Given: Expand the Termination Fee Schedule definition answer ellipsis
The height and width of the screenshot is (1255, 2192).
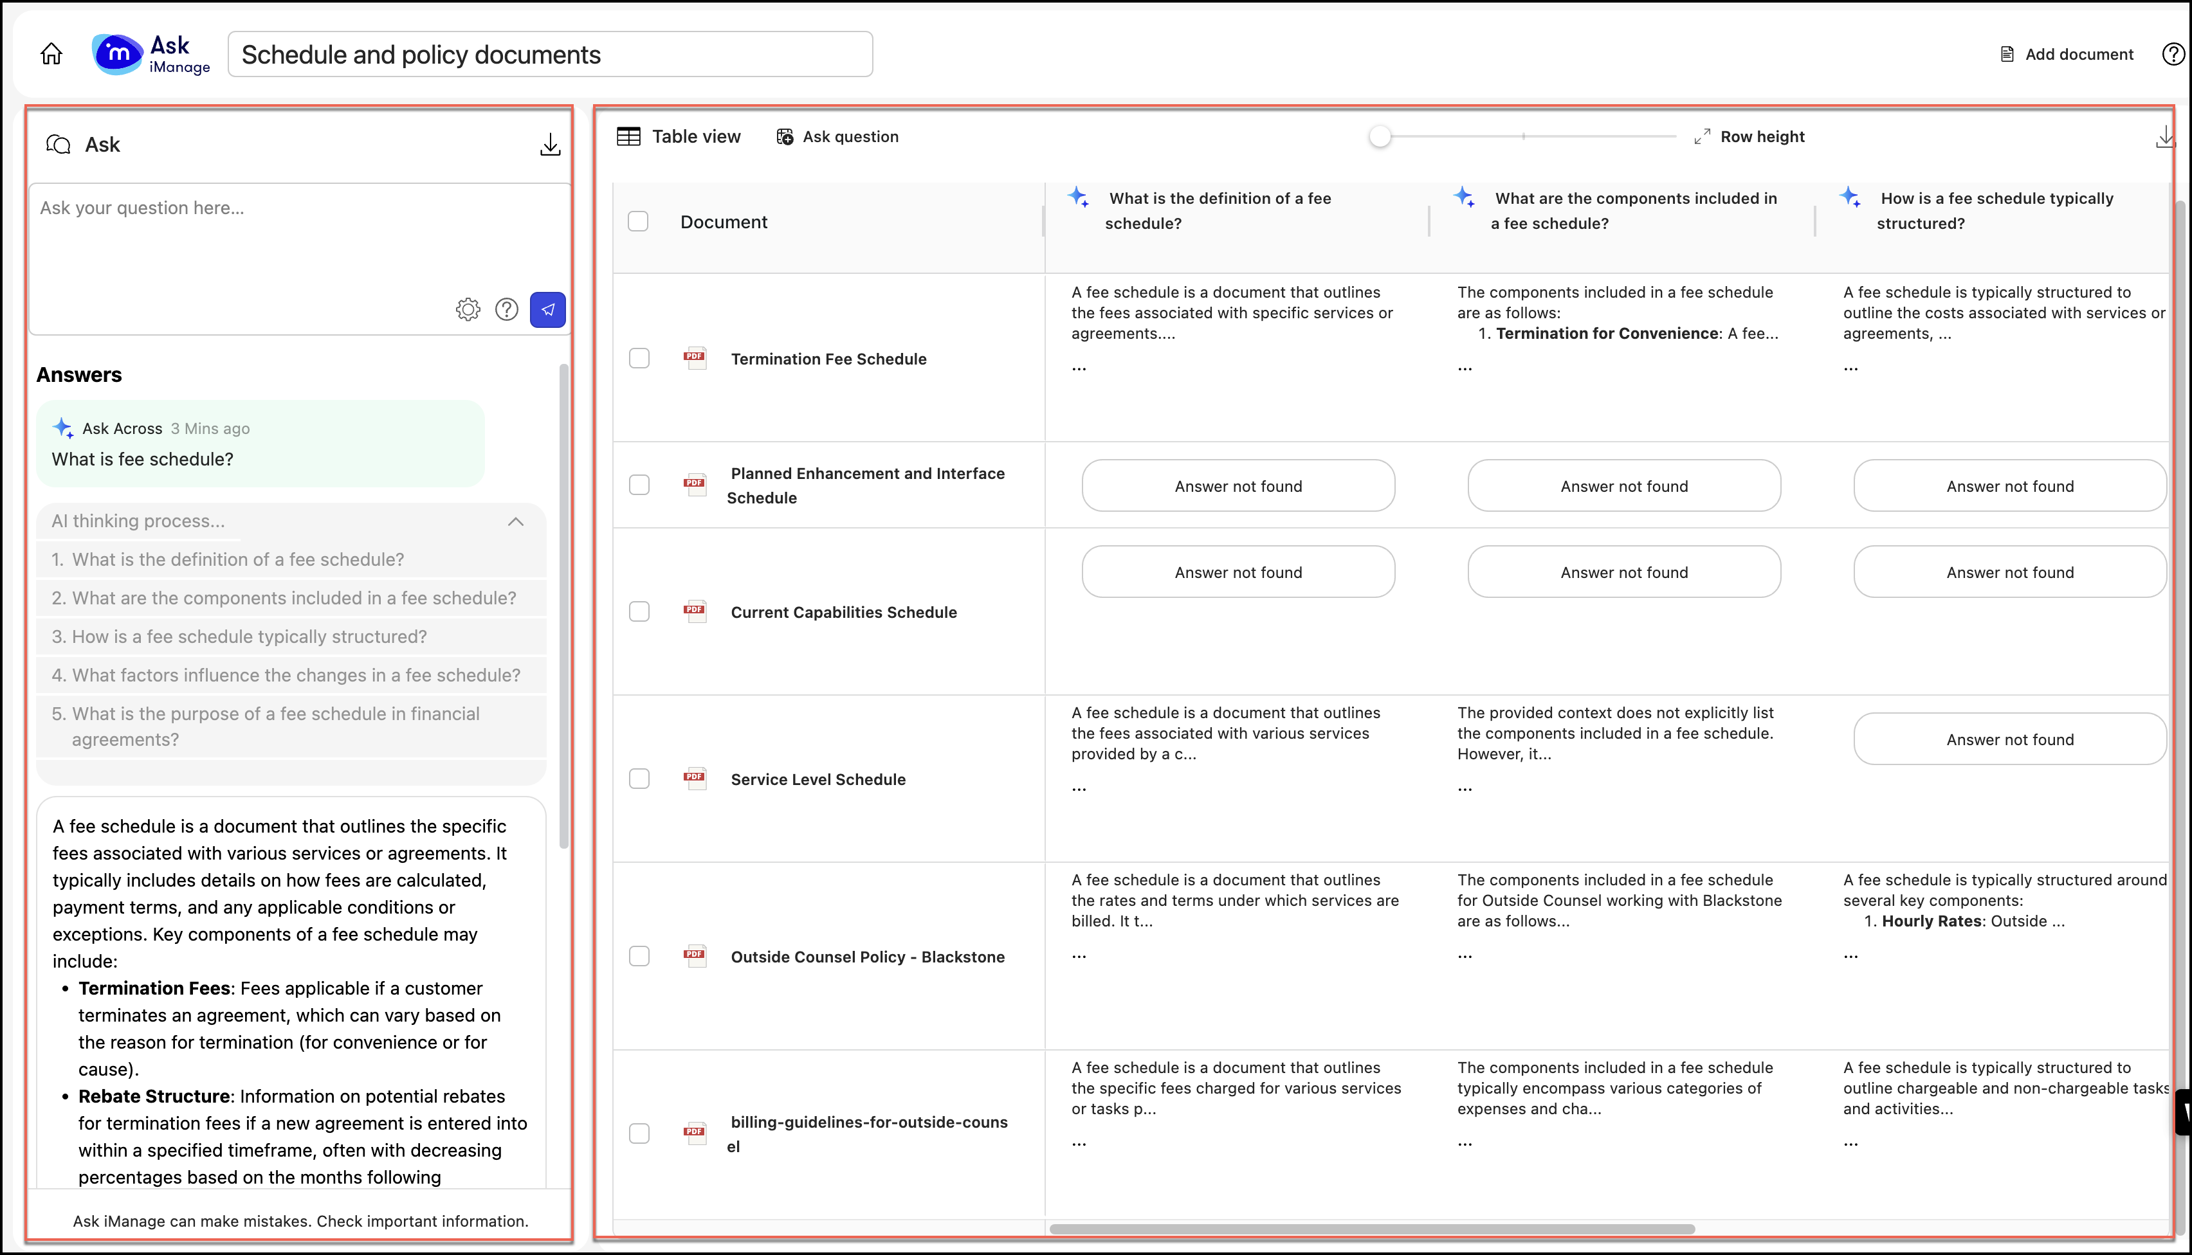Looking at the screenshot, I should pyautogui.click(x=1079, y=367).
